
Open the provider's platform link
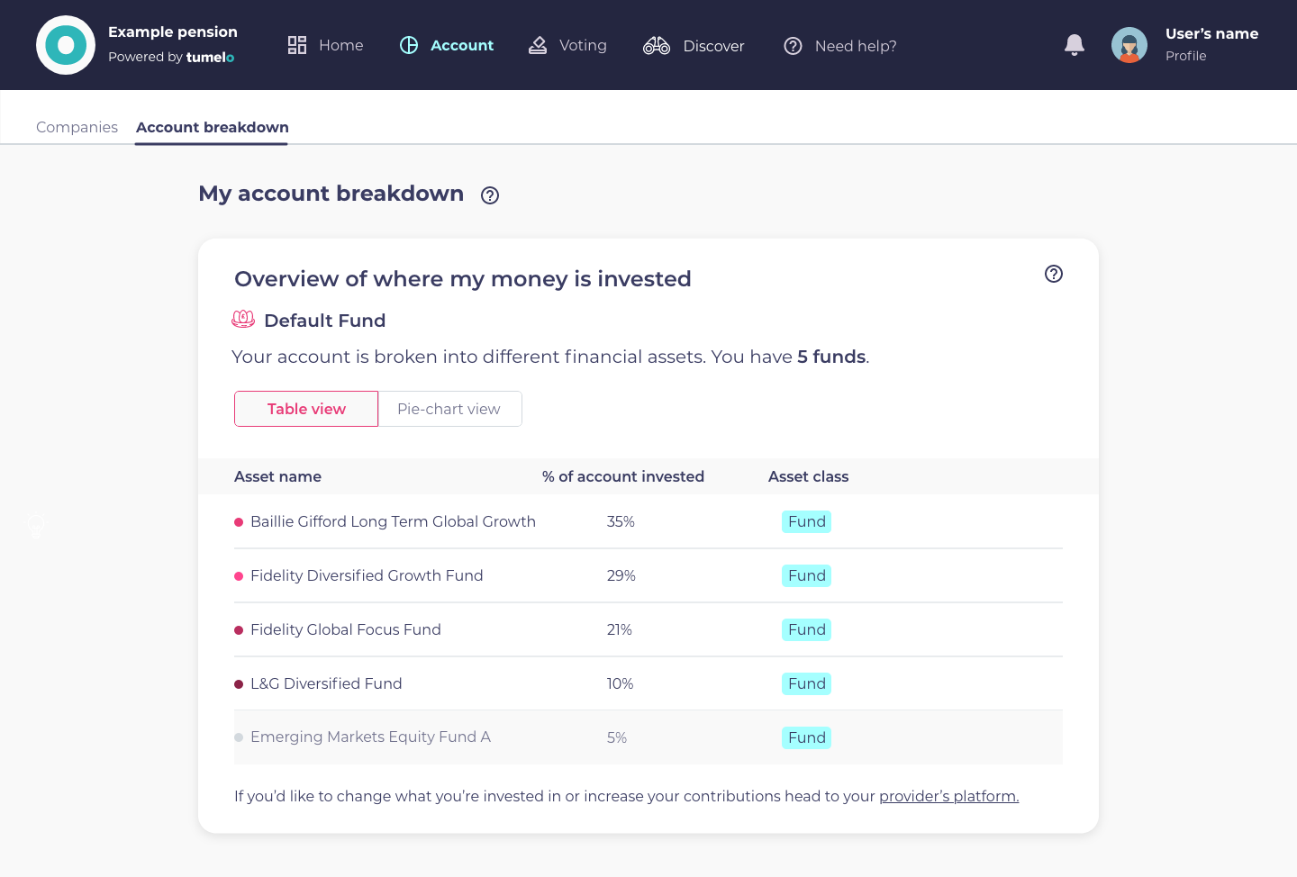tap(948, 796)
